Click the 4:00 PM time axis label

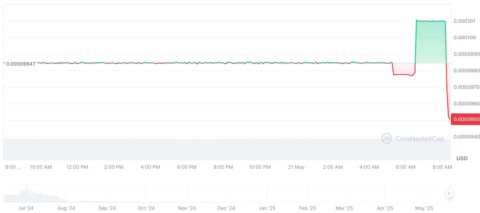[x=150, y=167]
